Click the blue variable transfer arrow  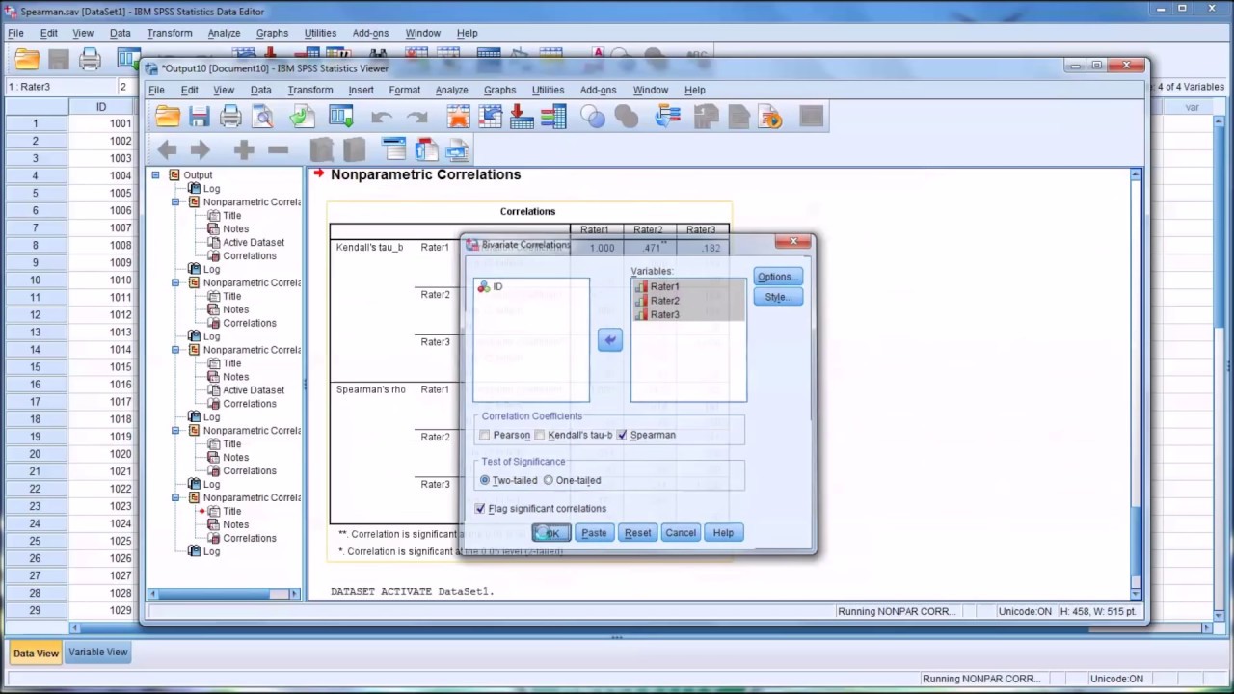[x=609, y=339]
